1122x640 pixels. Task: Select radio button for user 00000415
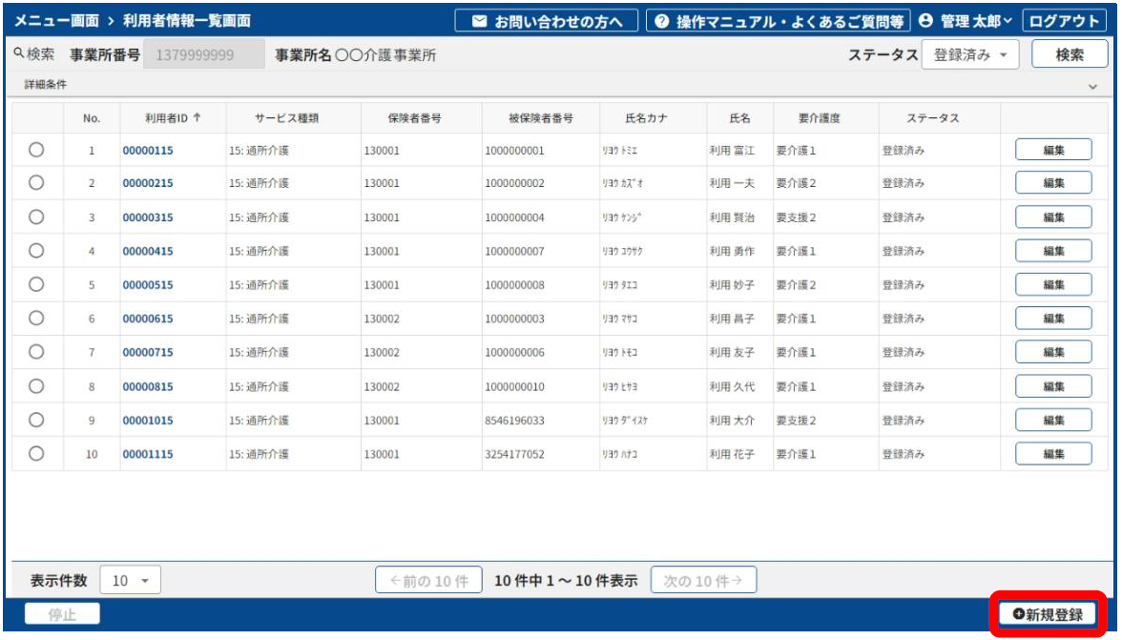tap(36, 250)
